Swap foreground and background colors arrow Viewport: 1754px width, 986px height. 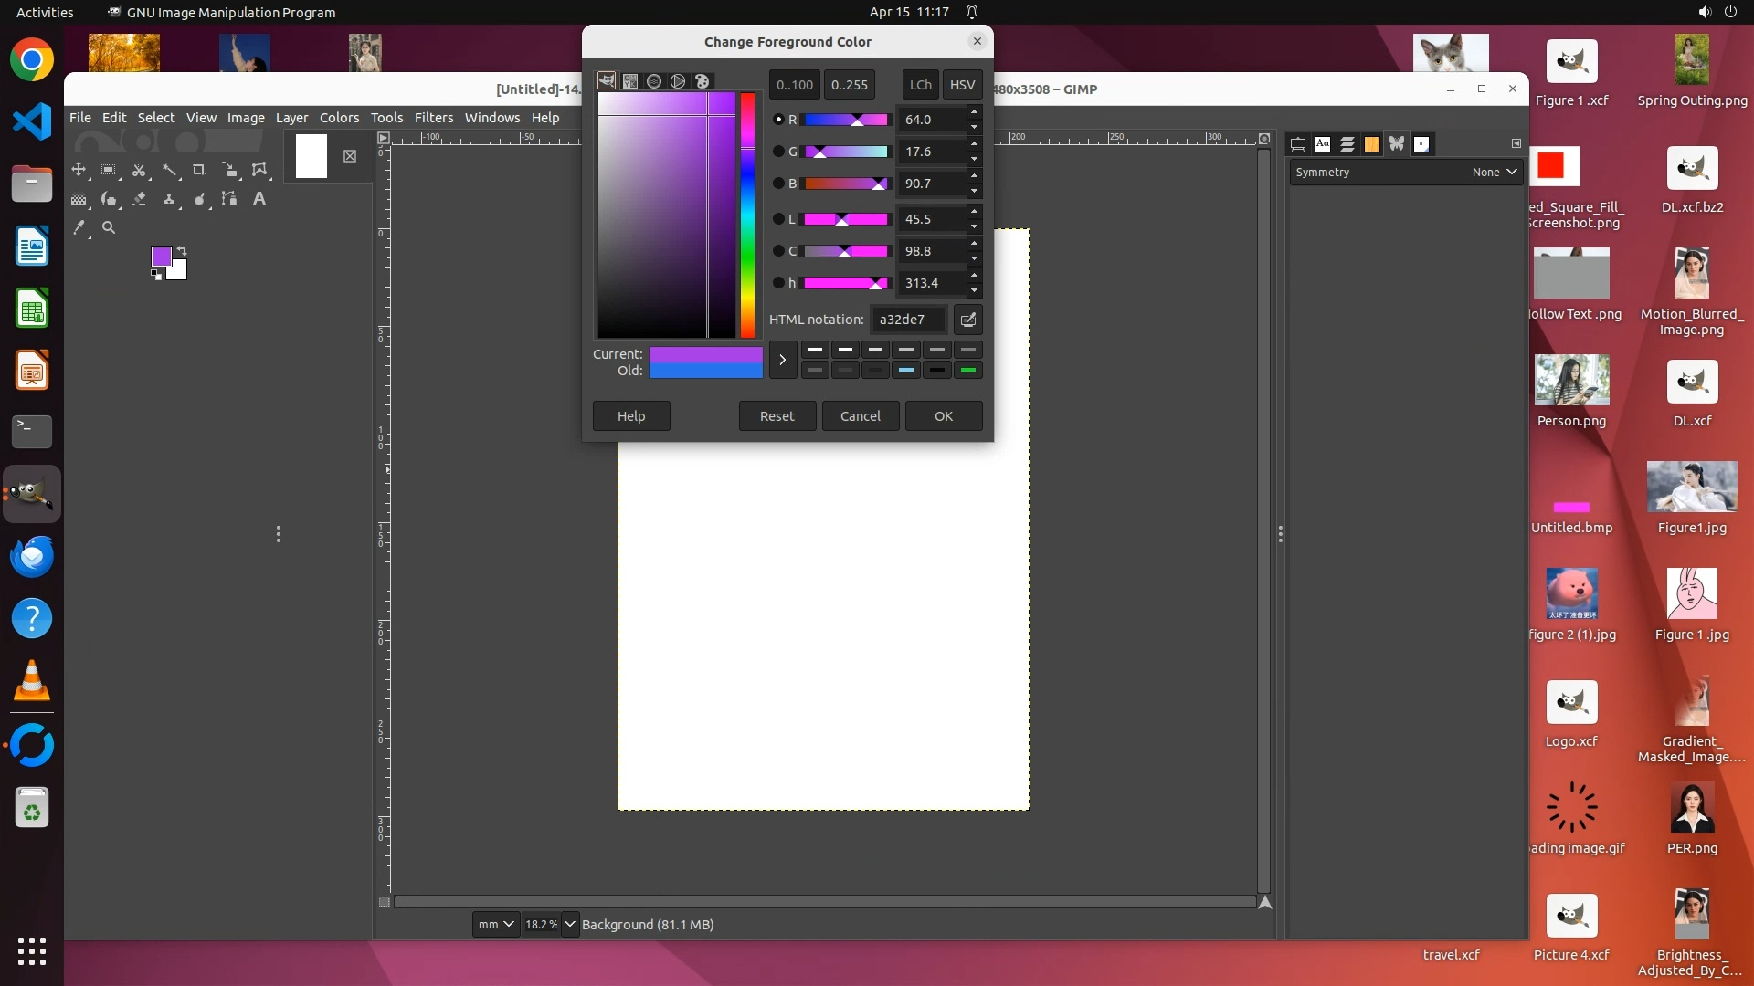pos(182,250)
